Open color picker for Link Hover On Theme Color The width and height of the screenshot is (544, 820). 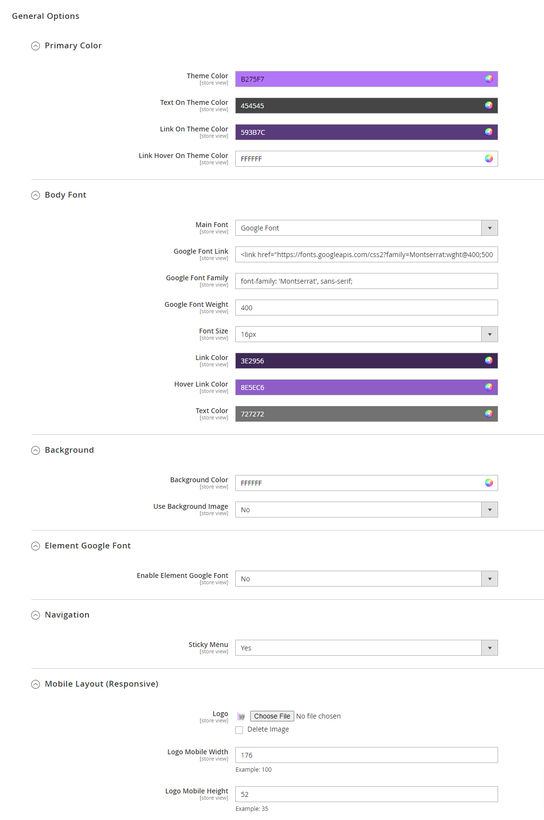488,158
